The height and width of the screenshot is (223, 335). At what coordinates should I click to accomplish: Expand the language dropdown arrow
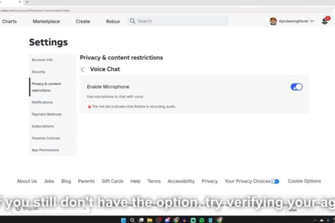(x=84, y=208)
